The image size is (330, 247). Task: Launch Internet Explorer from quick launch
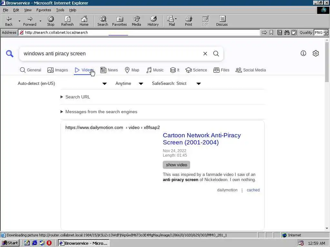coord(34,243)
